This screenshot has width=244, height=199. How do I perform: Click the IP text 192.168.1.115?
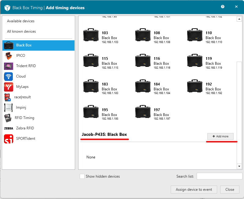[x=110, y=68]
